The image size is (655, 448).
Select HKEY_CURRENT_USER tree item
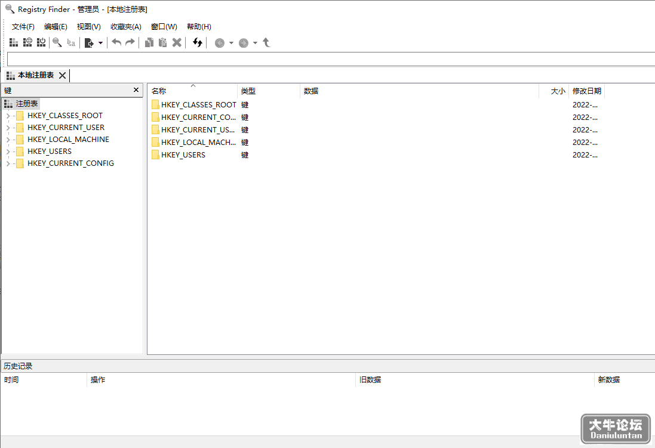coord(66,127)
